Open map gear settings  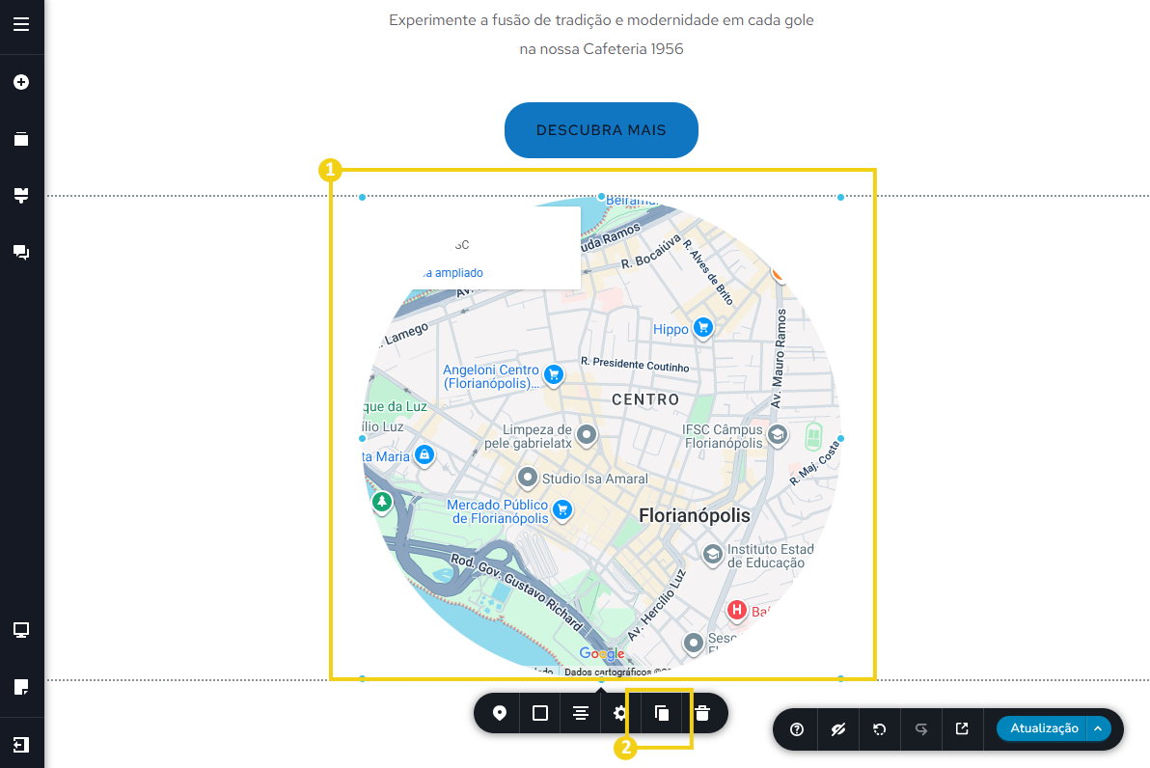(619, 713)
